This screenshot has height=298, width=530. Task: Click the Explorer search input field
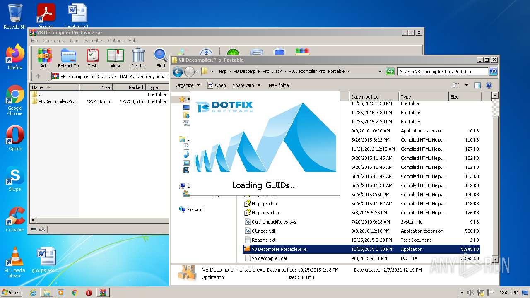coord(443,72)
